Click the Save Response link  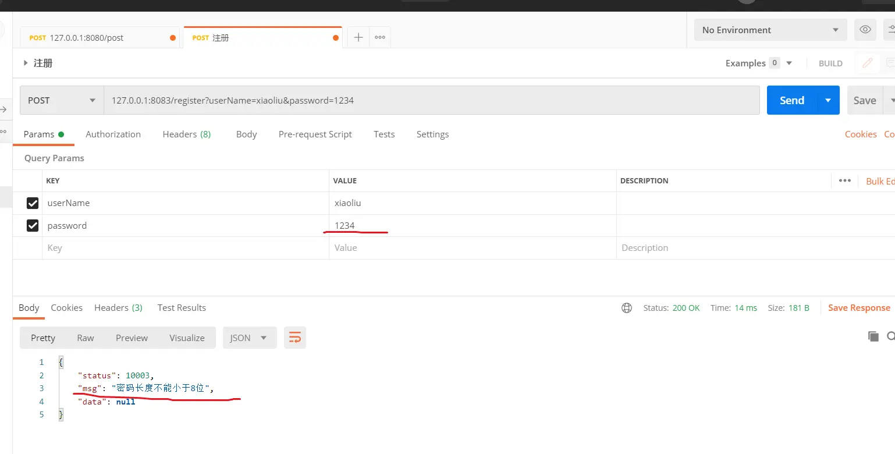858,308
